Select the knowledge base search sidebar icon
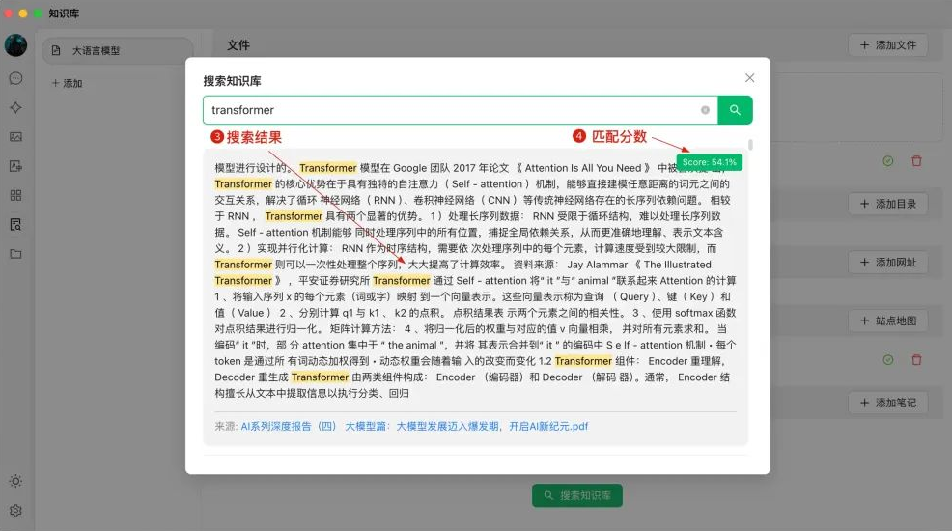 pyautogui.click(x=15, y=224)
